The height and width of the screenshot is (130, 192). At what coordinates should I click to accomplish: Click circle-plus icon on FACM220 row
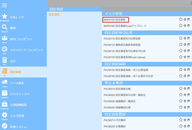pos(185,126)
